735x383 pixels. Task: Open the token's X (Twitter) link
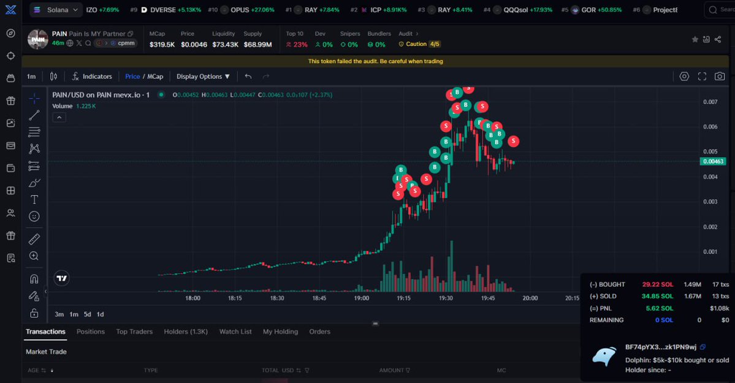(x=79, y=43)
